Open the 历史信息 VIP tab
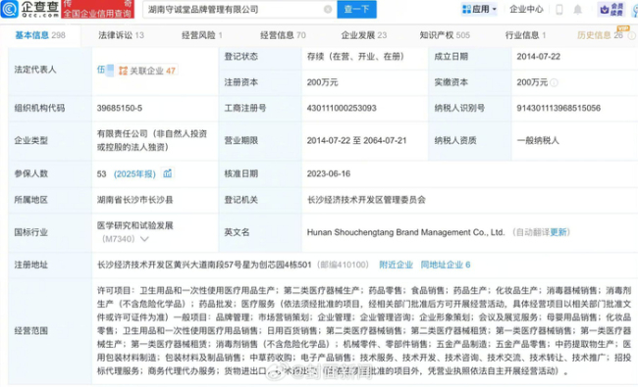638x387 pixels. (600, 35)
